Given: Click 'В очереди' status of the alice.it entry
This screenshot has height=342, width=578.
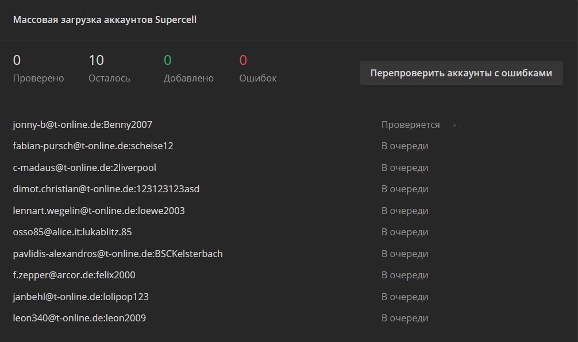Looking at the screenshot, I should point(404,232).
